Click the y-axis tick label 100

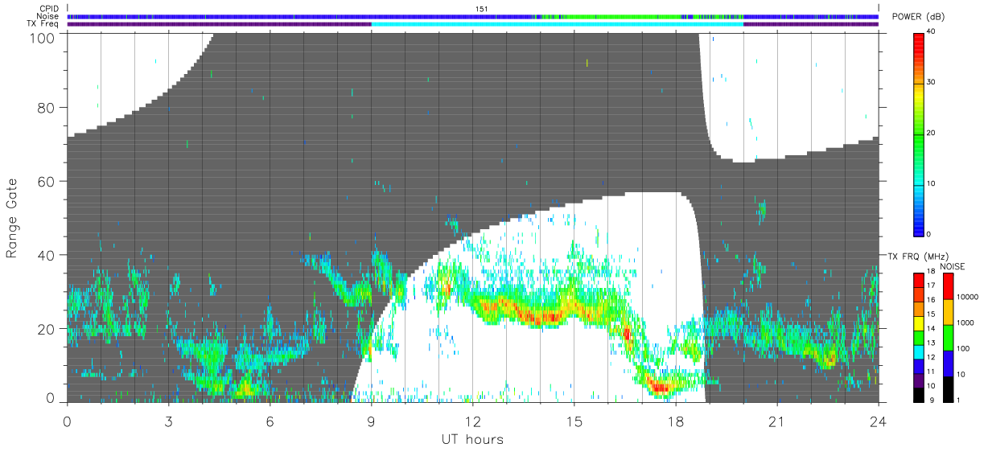(x=44, y=37)
